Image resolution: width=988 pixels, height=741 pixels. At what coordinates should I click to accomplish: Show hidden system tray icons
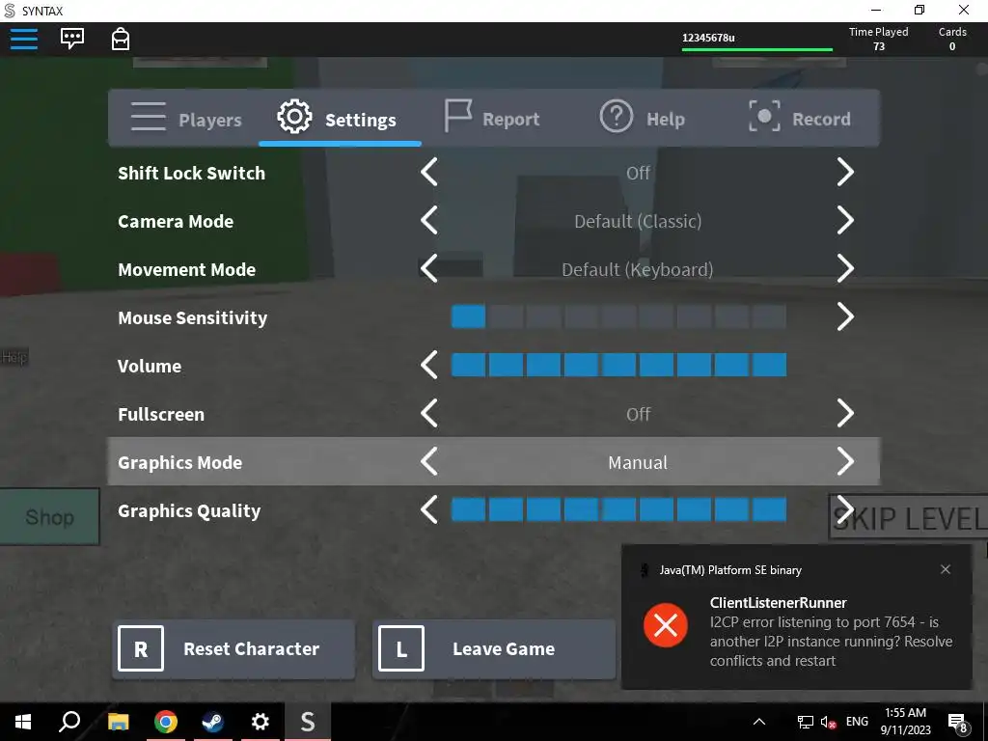point(759,722)
